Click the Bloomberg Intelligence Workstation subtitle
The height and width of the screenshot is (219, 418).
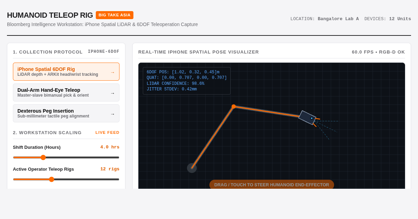pyautogui.click(x=102, y=24)
